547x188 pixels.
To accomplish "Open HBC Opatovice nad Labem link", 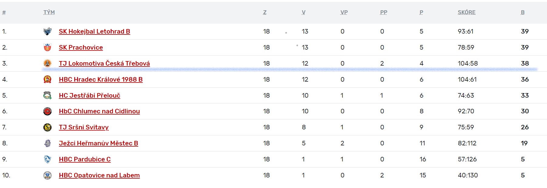I will tap(99, 175).
